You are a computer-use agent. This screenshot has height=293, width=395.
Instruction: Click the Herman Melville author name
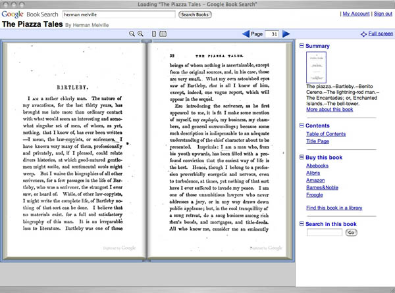(x=91, y=25)
